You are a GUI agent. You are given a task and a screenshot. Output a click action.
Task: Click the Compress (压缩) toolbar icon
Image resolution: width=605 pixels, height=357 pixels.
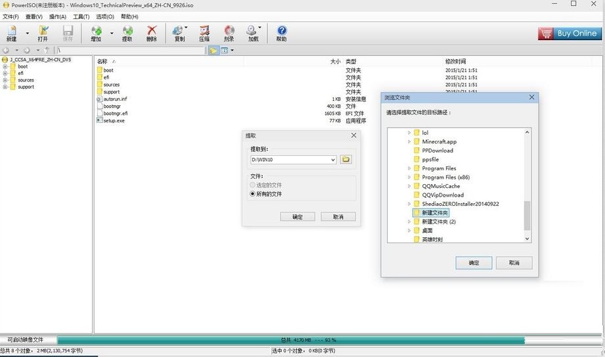point(204,34)
